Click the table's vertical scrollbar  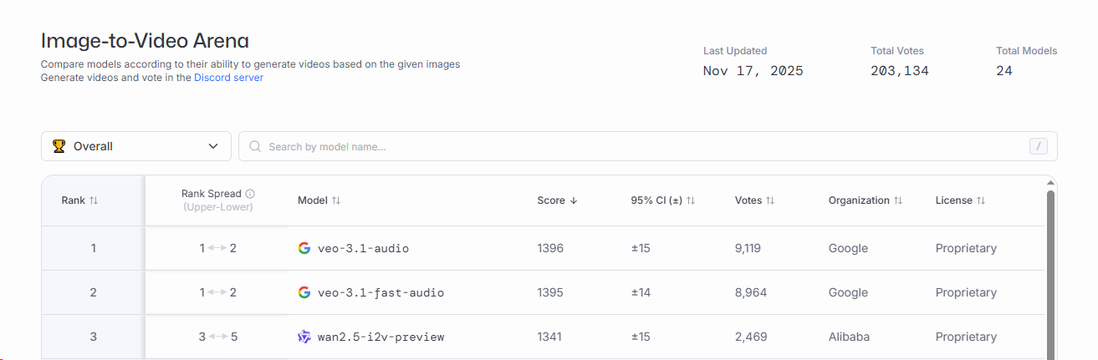(x=1050, y=267)
